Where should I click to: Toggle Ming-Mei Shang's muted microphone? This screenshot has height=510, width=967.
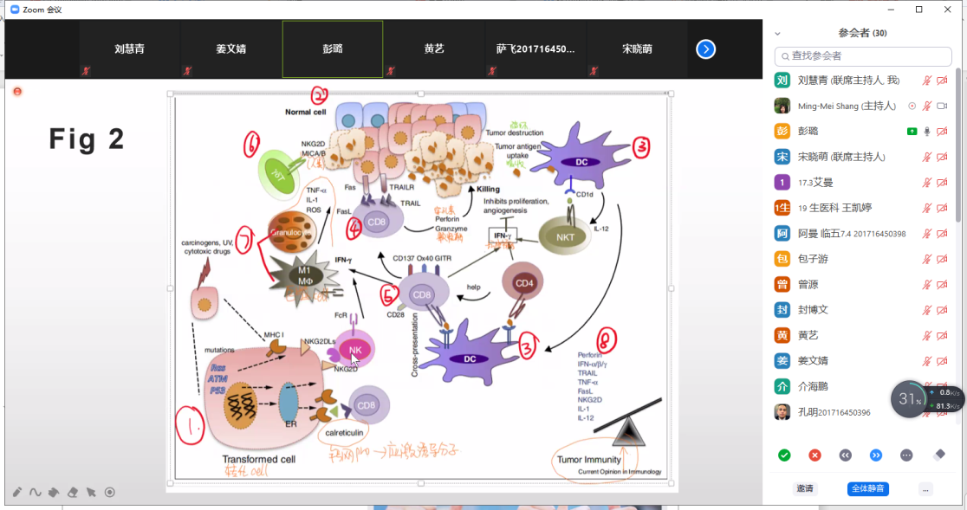[926, 106]
